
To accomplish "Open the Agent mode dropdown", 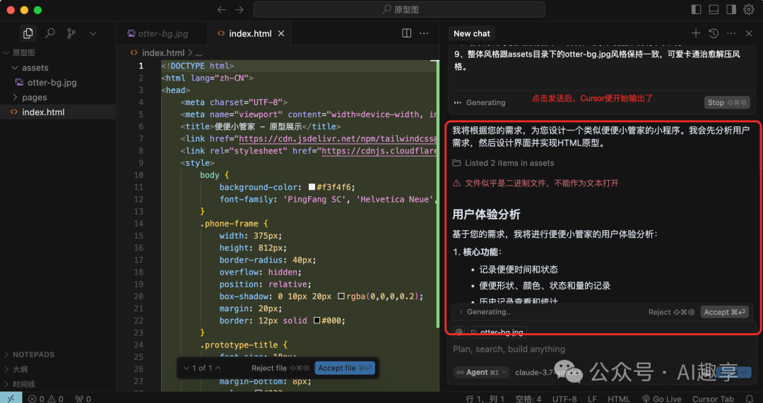I will [480, 373].
